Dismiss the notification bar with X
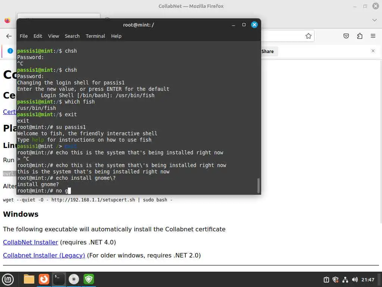382x287 pixels. coord(373,51)
